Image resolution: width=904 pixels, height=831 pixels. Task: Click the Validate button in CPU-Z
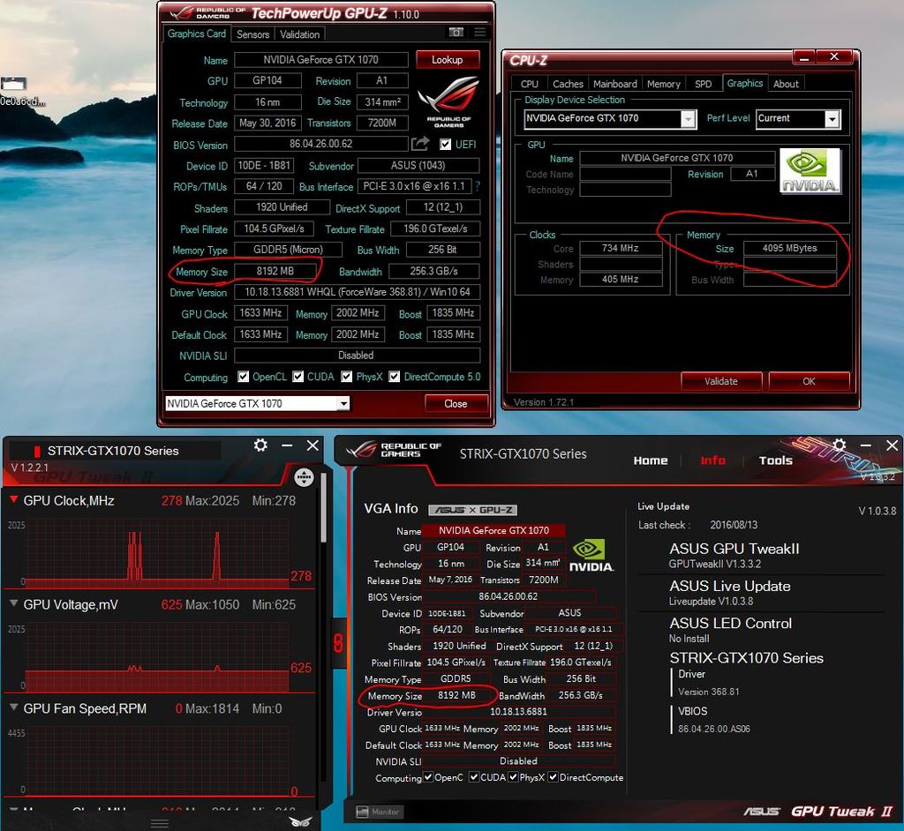(x=721, y=381)
